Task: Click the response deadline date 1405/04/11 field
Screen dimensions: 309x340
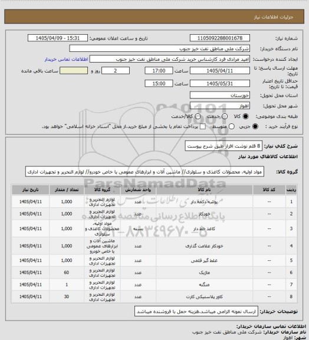Action: (x=220, y=71)
